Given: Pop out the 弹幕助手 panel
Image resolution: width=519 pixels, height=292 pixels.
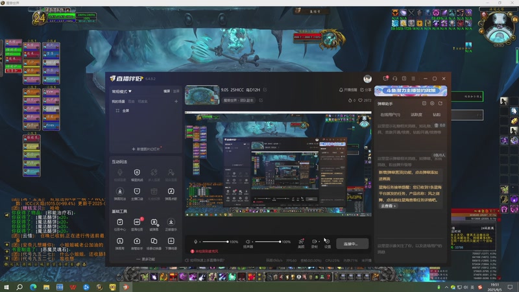Looking at the screenshot, I should [441, 103].
